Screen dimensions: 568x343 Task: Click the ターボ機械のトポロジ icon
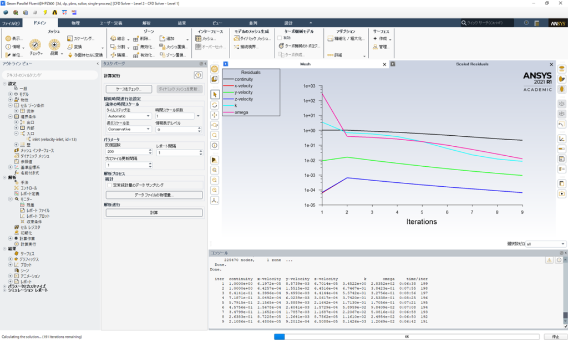pyautogui.click(x=281, y=46)
